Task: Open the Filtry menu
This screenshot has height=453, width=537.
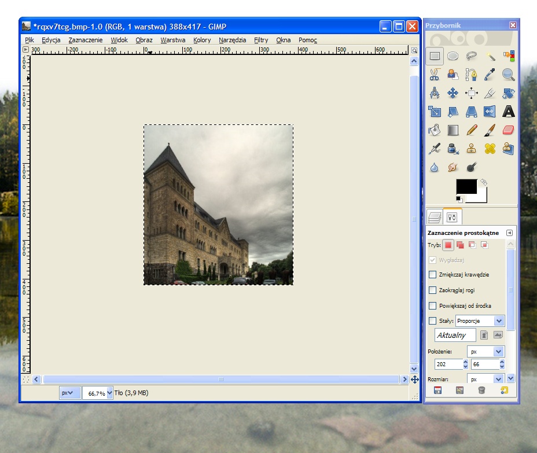Action: pos(261,40)
